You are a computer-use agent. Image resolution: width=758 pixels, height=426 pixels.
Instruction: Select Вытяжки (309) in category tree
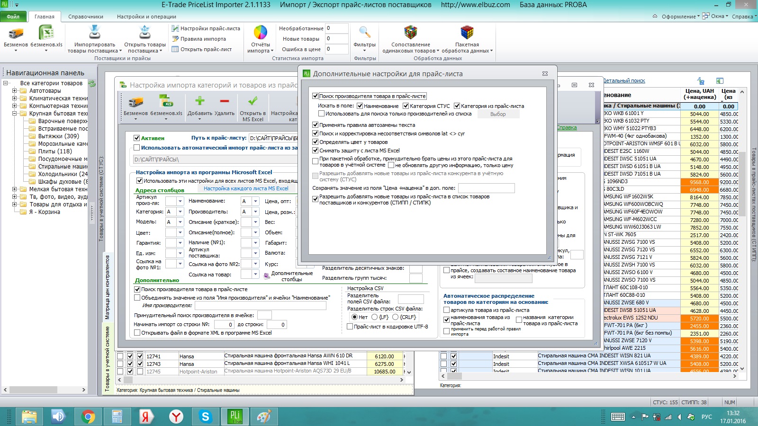click(x=59, y=136)
